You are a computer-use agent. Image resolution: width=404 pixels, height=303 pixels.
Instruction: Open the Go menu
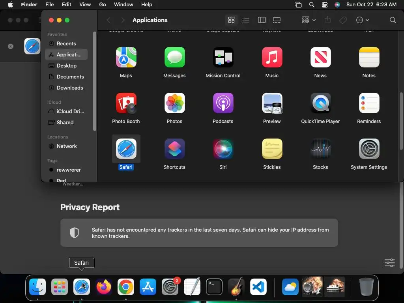click(103, 5)
